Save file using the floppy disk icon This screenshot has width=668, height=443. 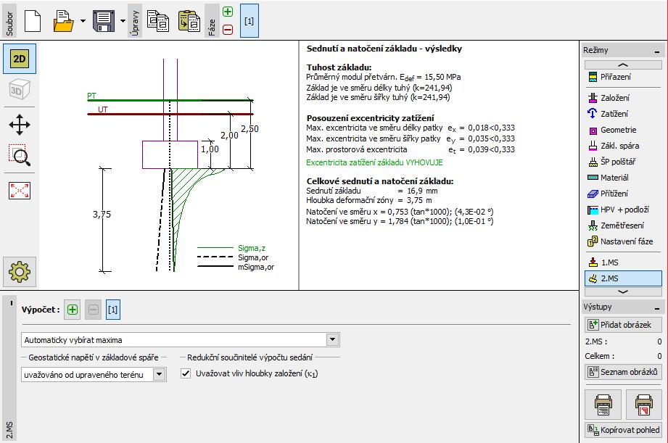tap(104, 21)
